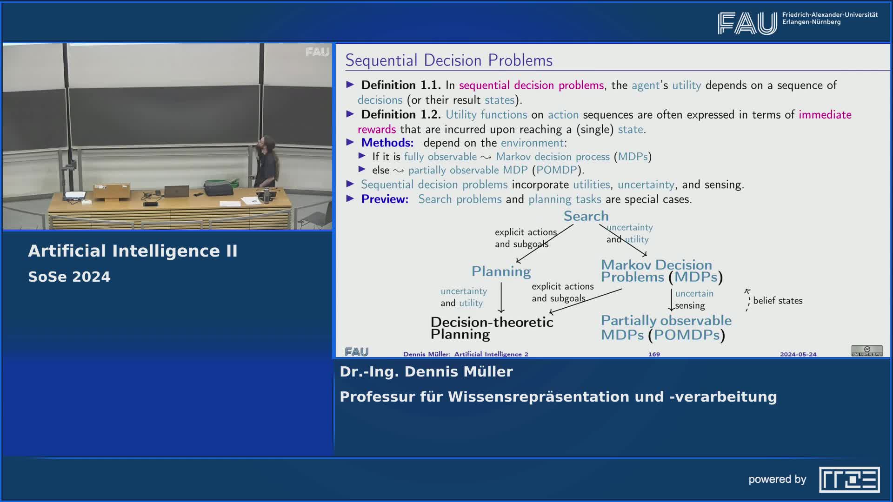Click the FAU watermark on camera video
Image resolution: width=893 pixels, height=502 pixels.
pos(317,52)
